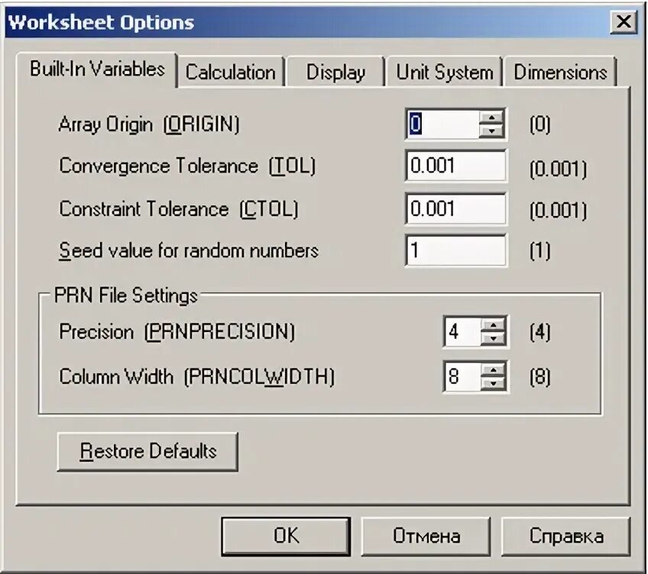Click the default (4) beside Precision
This screenshot has width=648, height=574.
[x=540, y=332]
